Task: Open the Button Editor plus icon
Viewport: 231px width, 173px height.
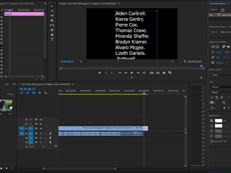Action: point(201,78)
